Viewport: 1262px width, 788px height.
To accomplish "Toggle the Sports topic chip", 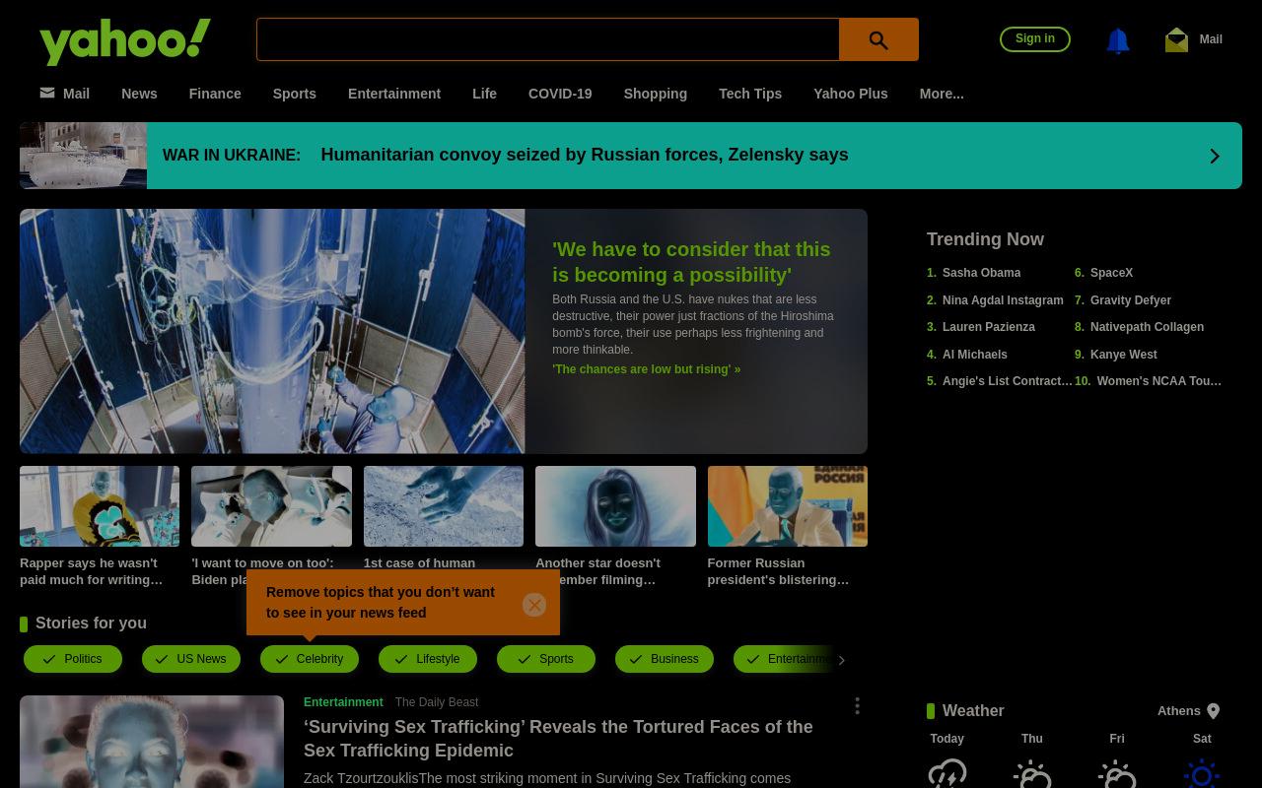I will [546, 659].
